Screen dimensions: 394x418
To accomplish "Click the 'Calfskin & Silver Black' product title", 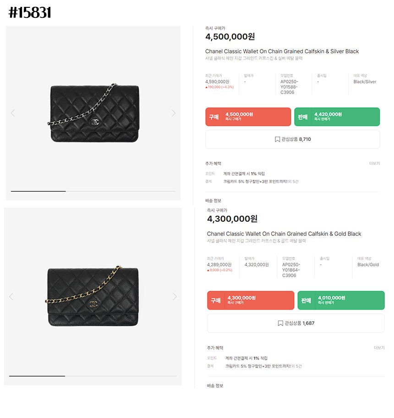I will click(x=282, y=51).
